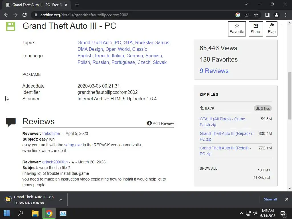The width and height of the screenshot is (292, 219).
Task: Reload the archive.org page
Action: click(25, 15)
